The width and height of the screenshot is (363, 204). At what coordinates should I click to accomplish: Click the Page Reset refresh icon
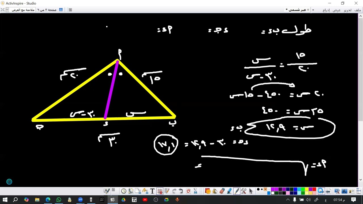[188, 191]
